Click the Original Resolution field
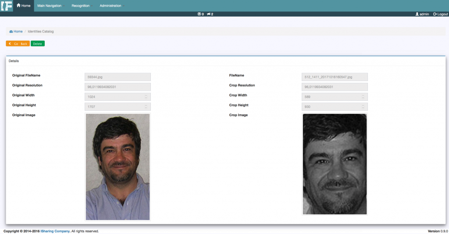Viewport: 449px width, 234px height. (118, 87)
